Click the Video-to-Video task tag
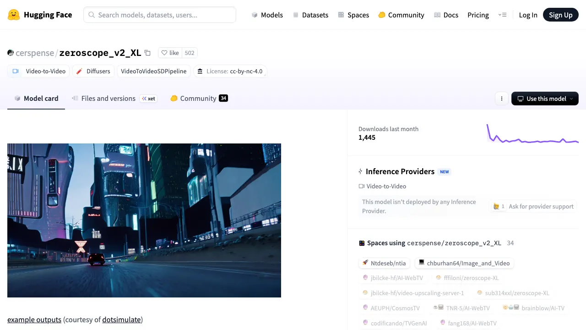This screenshot has width=586, height=330. click(x=38, y=71)
